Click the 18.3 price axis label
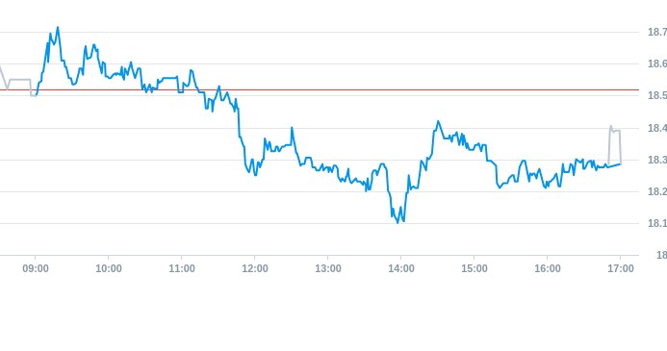This screenshot has height=351, width=667. point(657,160)
